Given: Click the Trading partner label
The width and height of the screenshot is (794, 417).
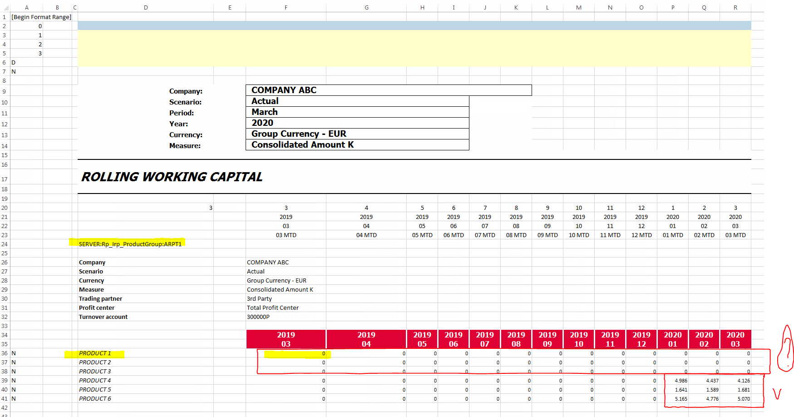Looking at the screenshot, I should click(x=100, y=298).
